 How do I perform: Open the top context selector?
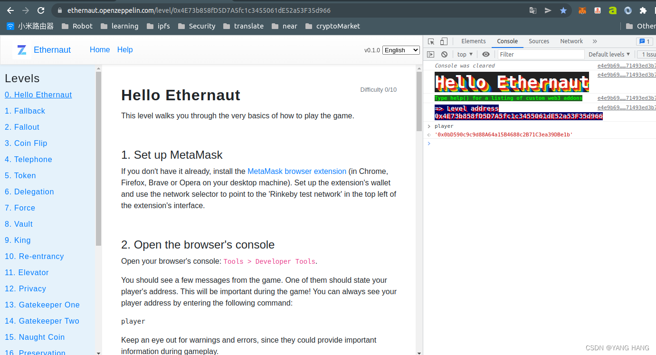click(x=465, y=55)
